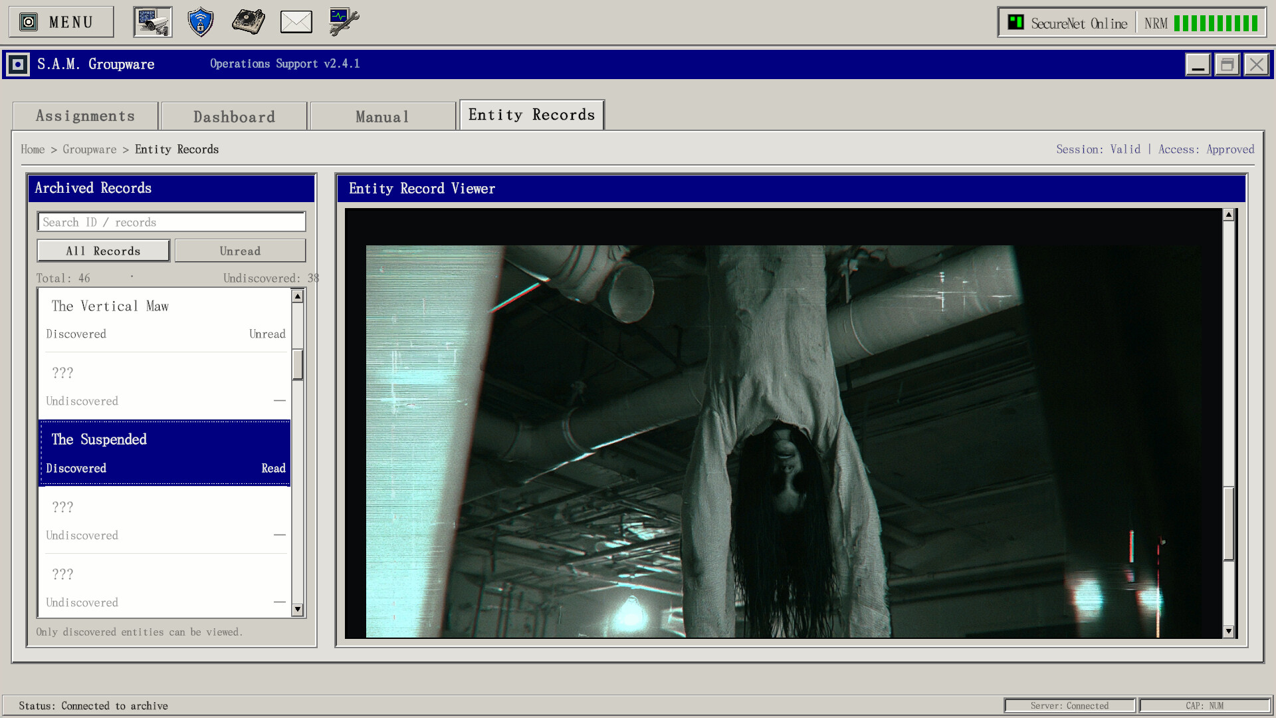This screenshot has width=1276, height=718.
Task: Open the turntable audio device icon
Action: point(249,22)
